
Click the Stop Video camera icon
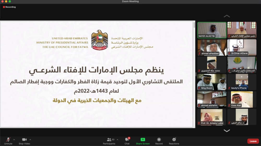pos(24,139)
